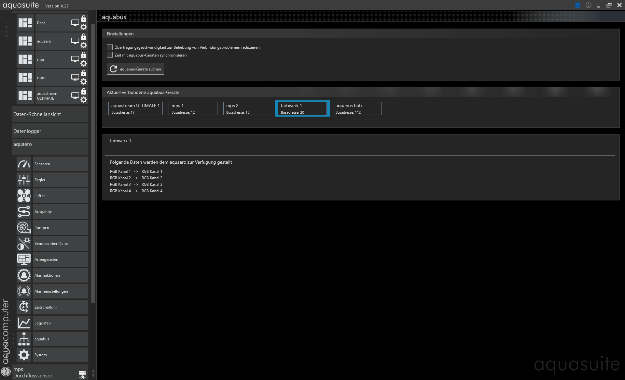This screenshot has width=625, height=380.
Task: Open the Ausgänge menu entry
Action: pyautogui.click(x=60, y=212)
